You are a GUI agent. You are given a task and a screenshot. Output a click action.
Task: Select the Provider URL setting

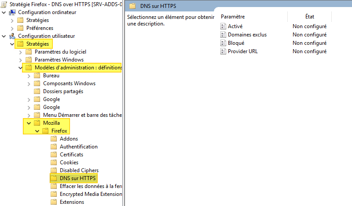coord(243,51)
